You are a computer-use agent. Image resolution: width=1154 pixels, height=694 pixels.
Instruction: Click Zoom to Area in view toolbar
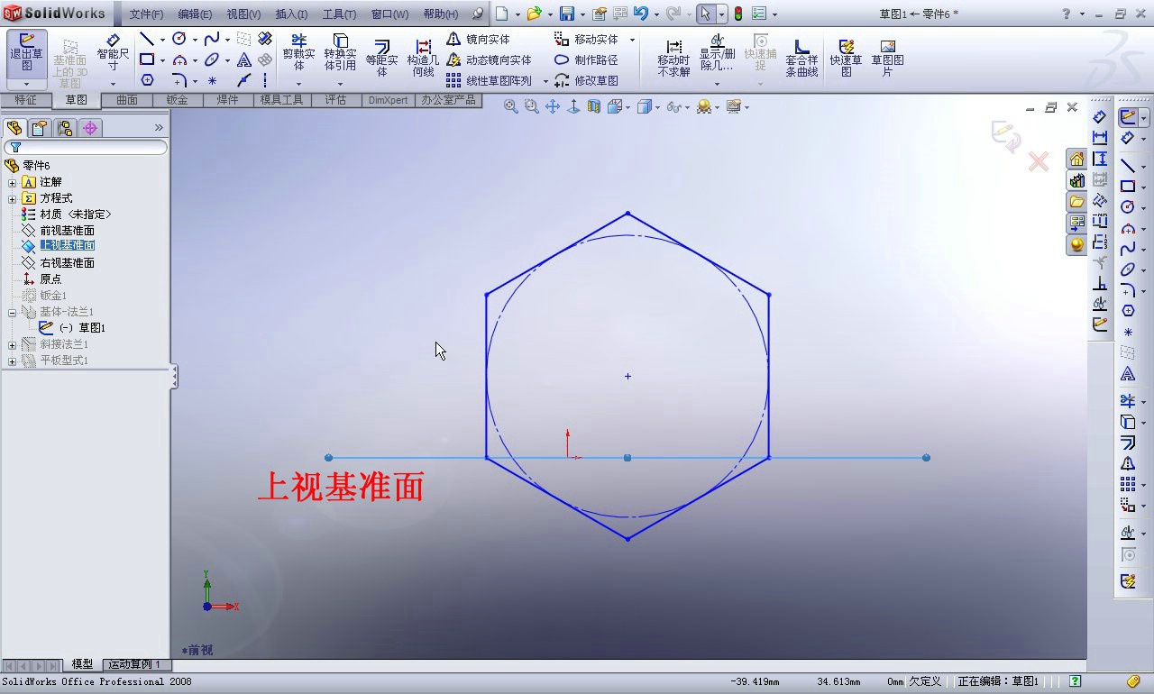click(531, 106)
